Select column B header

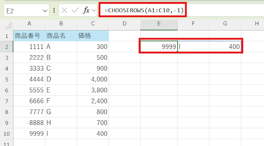pyautogui.click(x=61, y=24)
